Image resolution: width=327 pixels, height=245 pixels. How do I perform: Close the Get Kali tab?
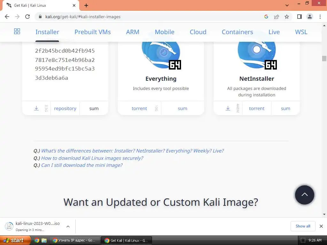tap(74, 5)
